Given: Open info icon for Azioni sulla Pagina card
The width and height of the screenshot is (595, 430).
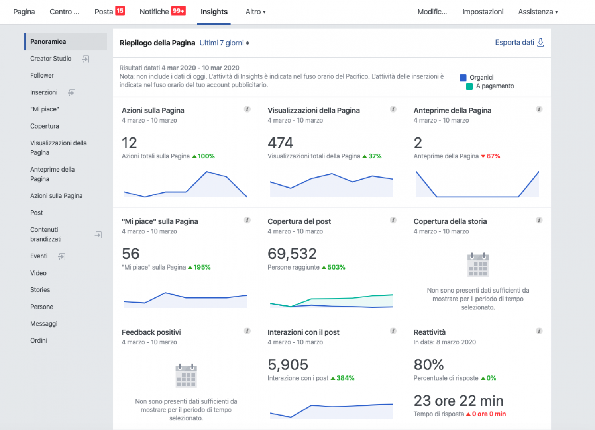Looking at the screenshot, I should tap(247, 109).
